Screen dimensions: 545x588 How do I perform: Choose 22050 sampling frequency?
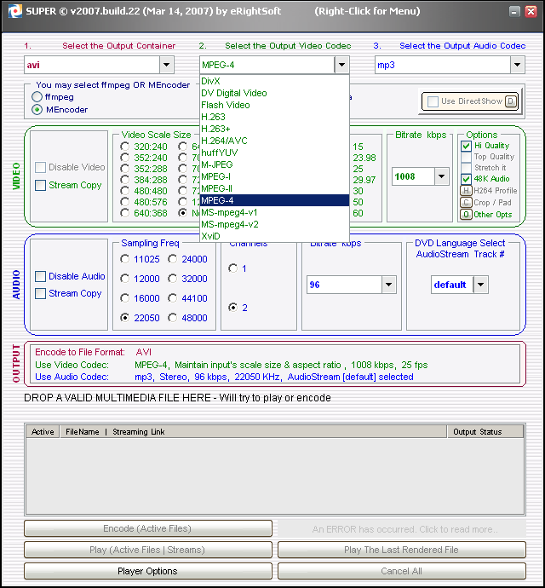pyautogui.click(x=125, y=318)
